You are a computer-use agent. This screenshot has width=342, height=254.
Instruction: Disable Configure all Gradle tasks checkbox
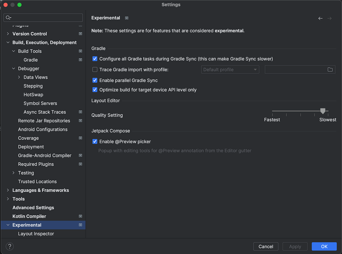click(95, 59)
